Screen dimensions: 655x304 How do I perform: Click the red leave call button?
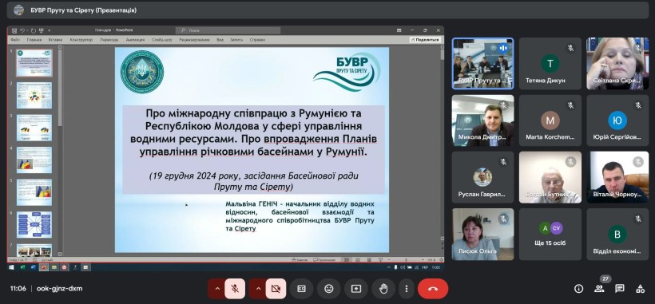433,289
